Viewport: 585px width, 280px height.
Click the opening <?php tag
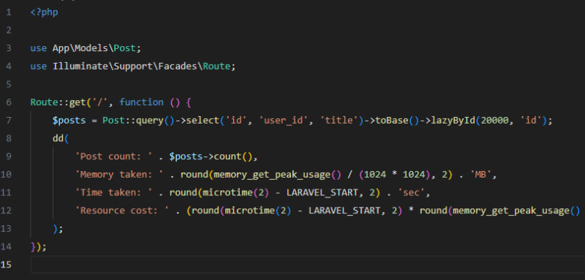click(44, 12)
